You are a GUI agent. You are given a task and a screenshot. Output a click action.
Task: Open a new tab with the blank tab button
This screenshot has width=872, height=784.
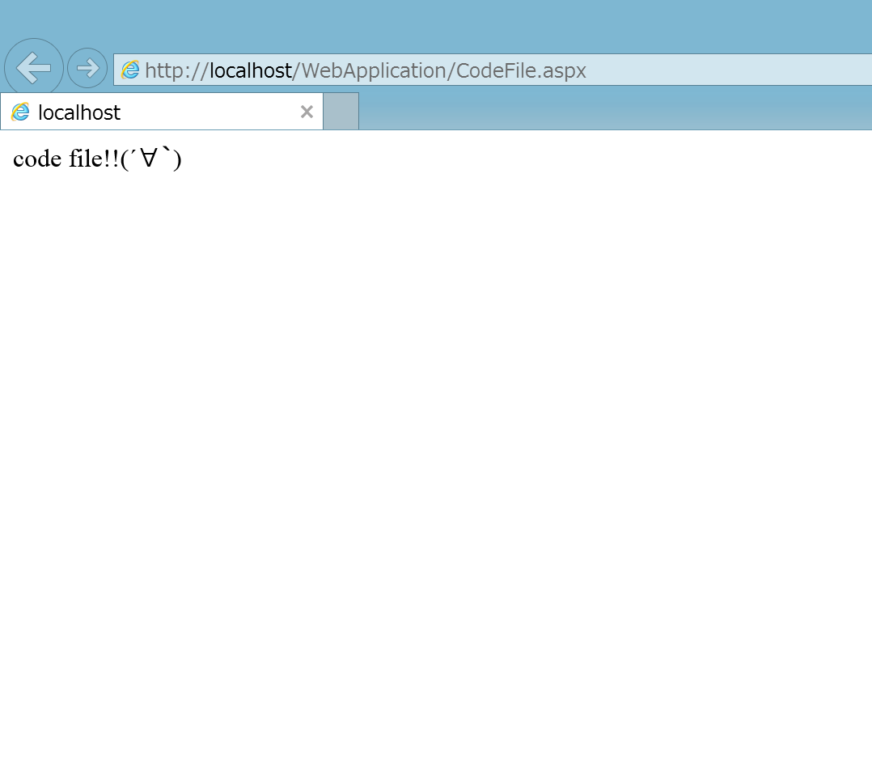(x=340, y=112)
